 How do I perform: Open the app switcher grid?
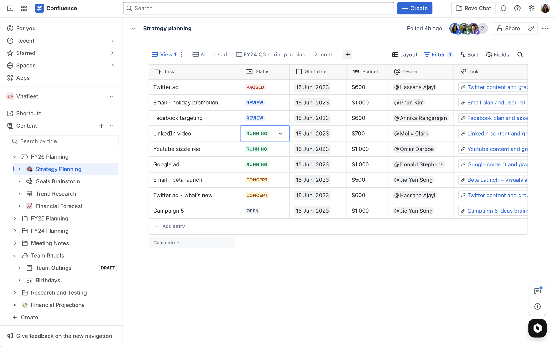point(24,8)
